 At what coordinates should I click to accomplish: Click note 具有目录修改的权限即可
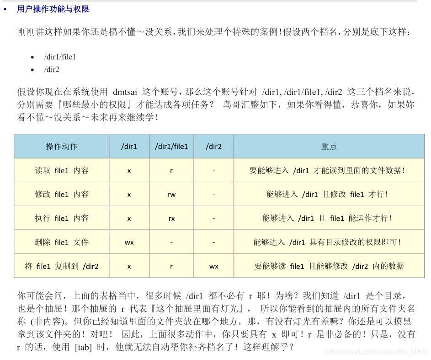[327, 242]
